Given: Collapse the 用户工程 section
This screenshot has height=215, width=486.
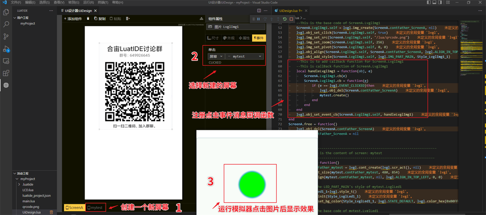Looking at the screenshot, I should pyautogui.click(x=15, y=18).
